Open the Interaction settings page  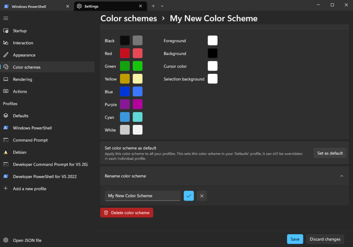23,43
